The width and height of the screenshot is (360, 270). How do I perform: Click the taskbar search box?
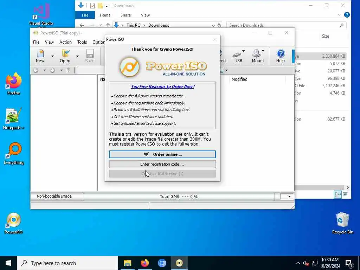(67, 263)
